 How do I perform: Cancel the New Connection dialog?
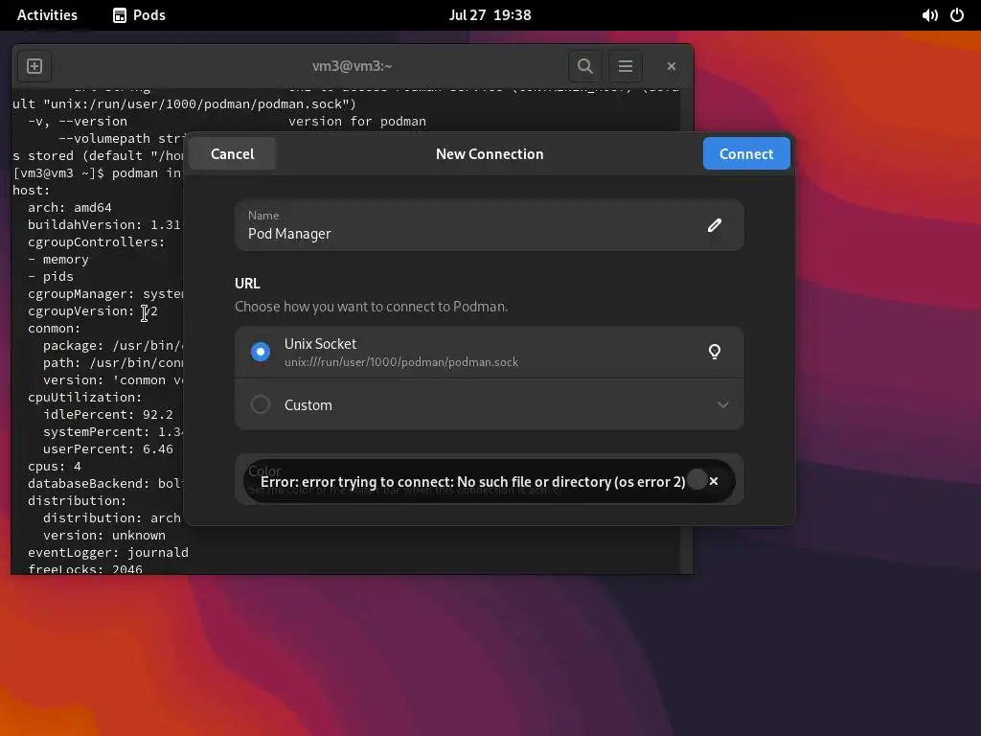tap(232, 154)
